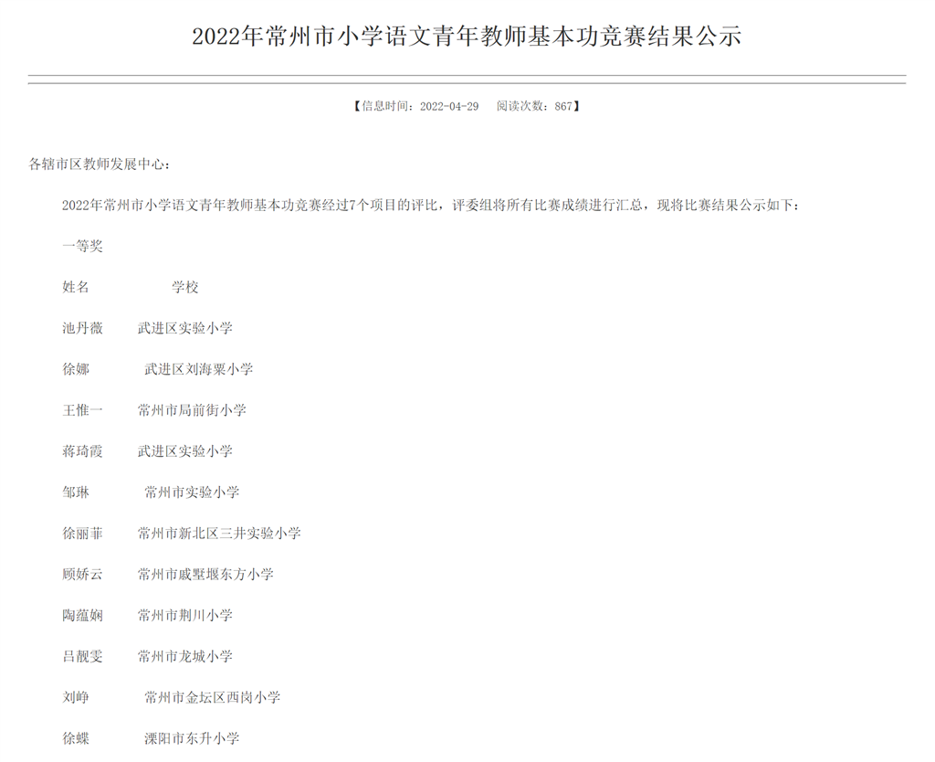Click the 阅读次数 867 counter
Screen dimensions: 935x762
pyautogui.click(x=535, y=106)
